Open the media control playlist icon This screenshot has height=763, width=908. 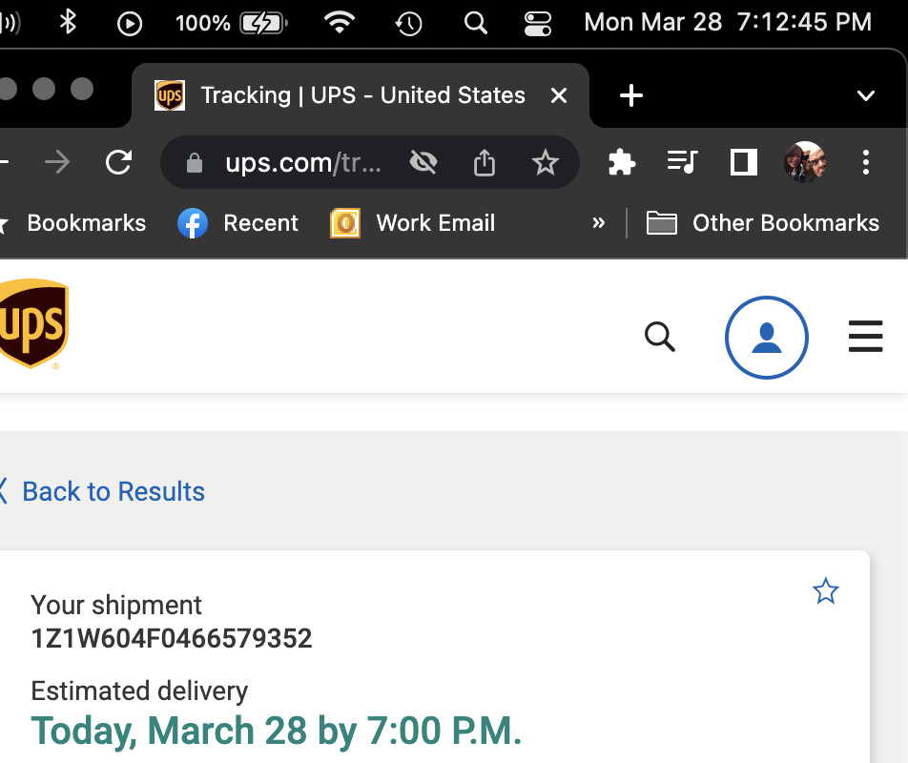[682, 163]
